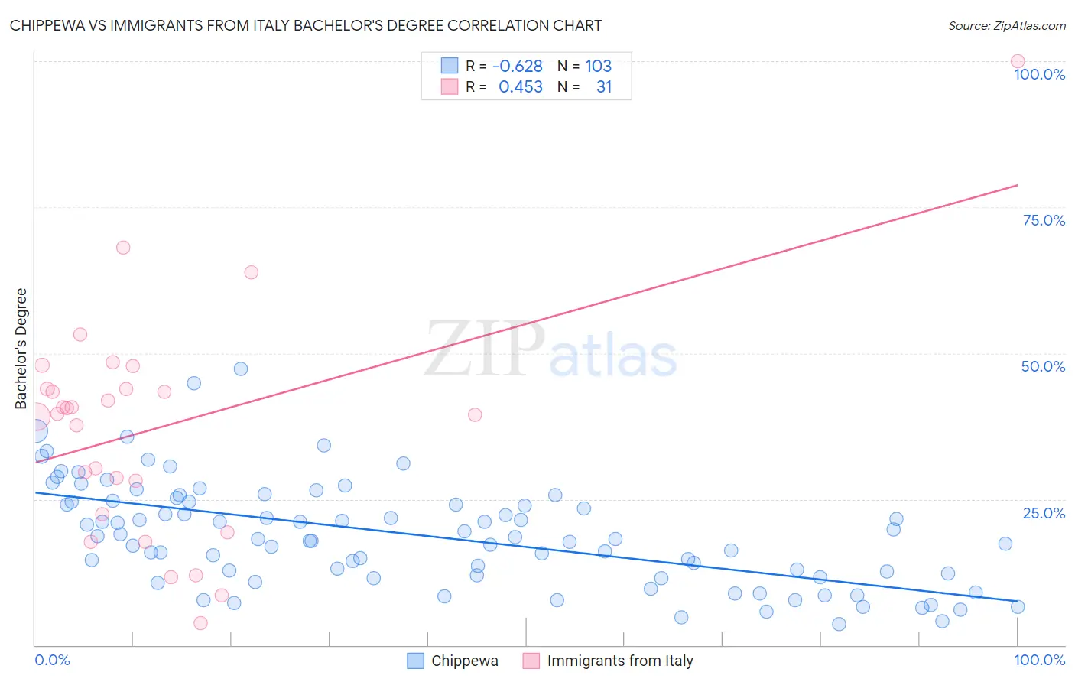Click the pink Immigrants from Italy legend swatch
This screenshot has width=1075, height=682.
click(x=531, y=661)
